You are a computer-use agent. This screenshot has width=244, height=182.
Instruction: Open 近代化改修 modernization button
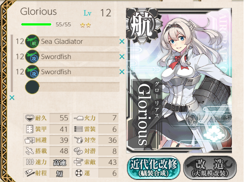(x=154, y=168)
